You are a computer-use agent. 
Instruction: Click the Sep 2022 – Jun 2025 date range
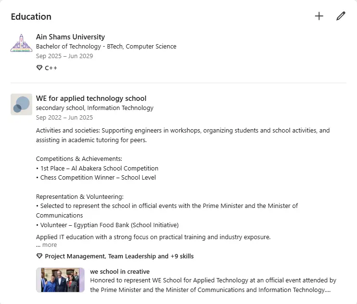[x=64, y=118]
